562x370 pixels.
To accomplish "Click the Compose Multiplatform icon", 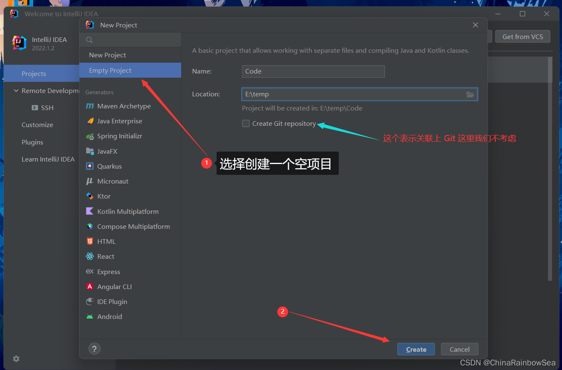I will 90,226.
